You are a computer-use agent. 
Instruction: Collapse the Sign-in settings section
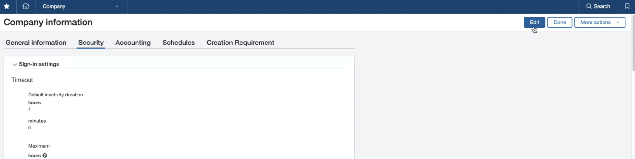(15, 64)
